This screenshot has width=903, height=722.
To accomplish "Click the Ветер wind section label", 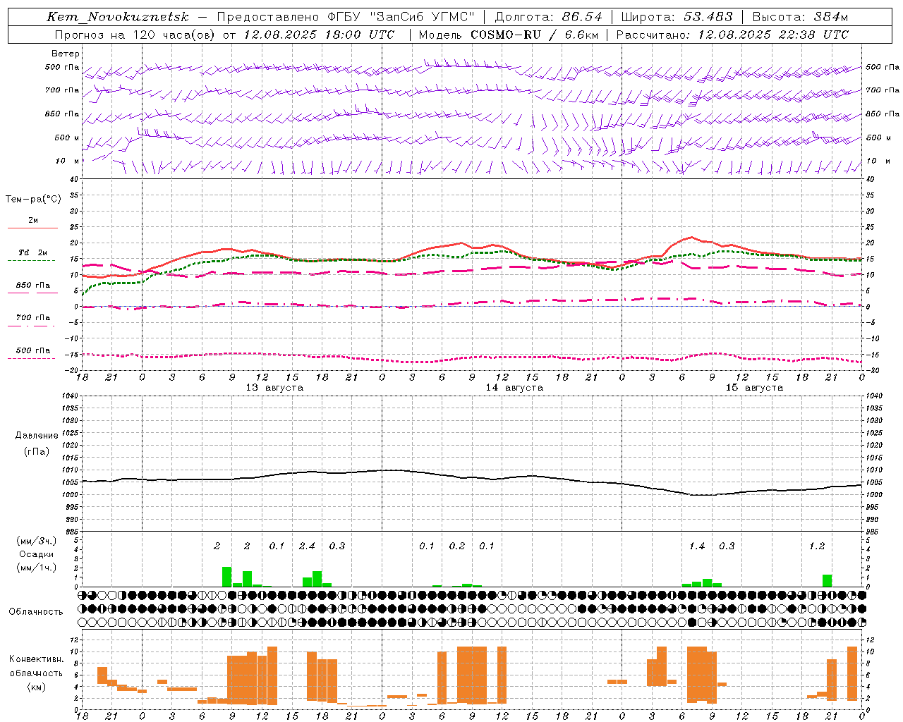I will (x=66, y=54).
